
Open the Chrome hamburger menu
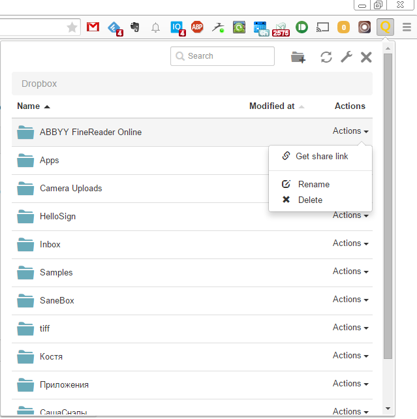click(407, 27)
